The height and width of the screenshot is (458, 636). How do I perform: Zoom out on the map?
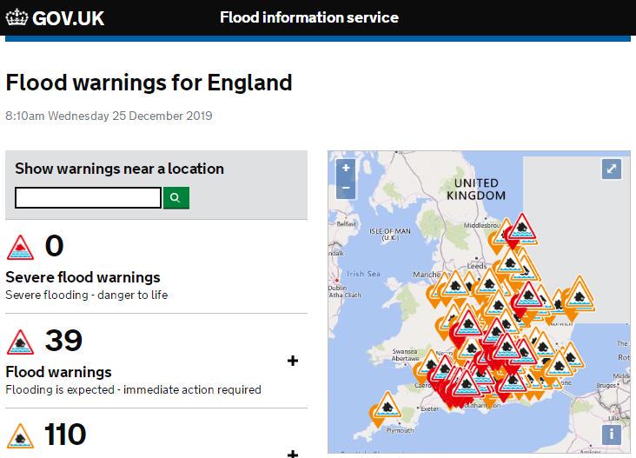pyautogui.click(x=346, y=188)
